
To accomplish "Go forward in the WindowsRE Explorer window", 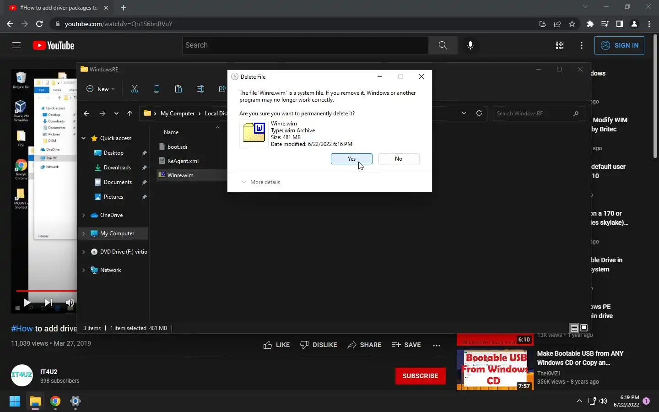I will point(103,114).
